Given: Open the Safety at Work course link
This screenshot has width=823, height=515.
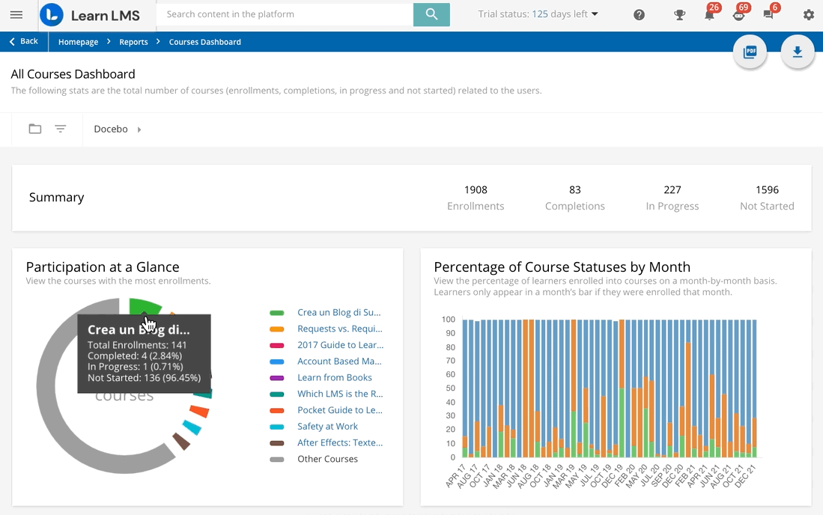Looking at the screenshot, I should pyautogui.click(x=327, y=427).
